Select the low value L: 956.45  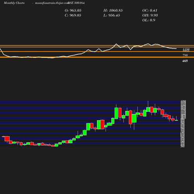(x=112, y=16)
